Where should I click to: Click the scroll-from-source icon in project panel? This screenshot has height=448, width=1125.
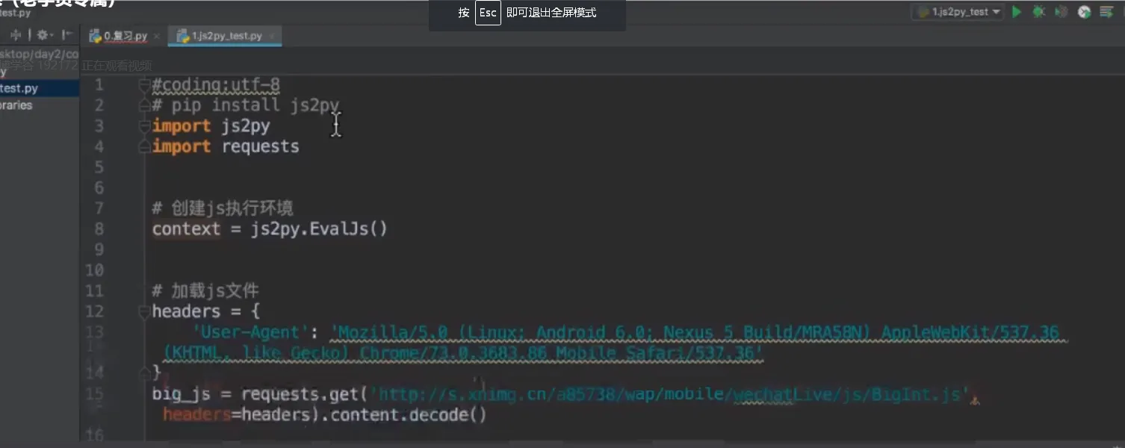16,35
